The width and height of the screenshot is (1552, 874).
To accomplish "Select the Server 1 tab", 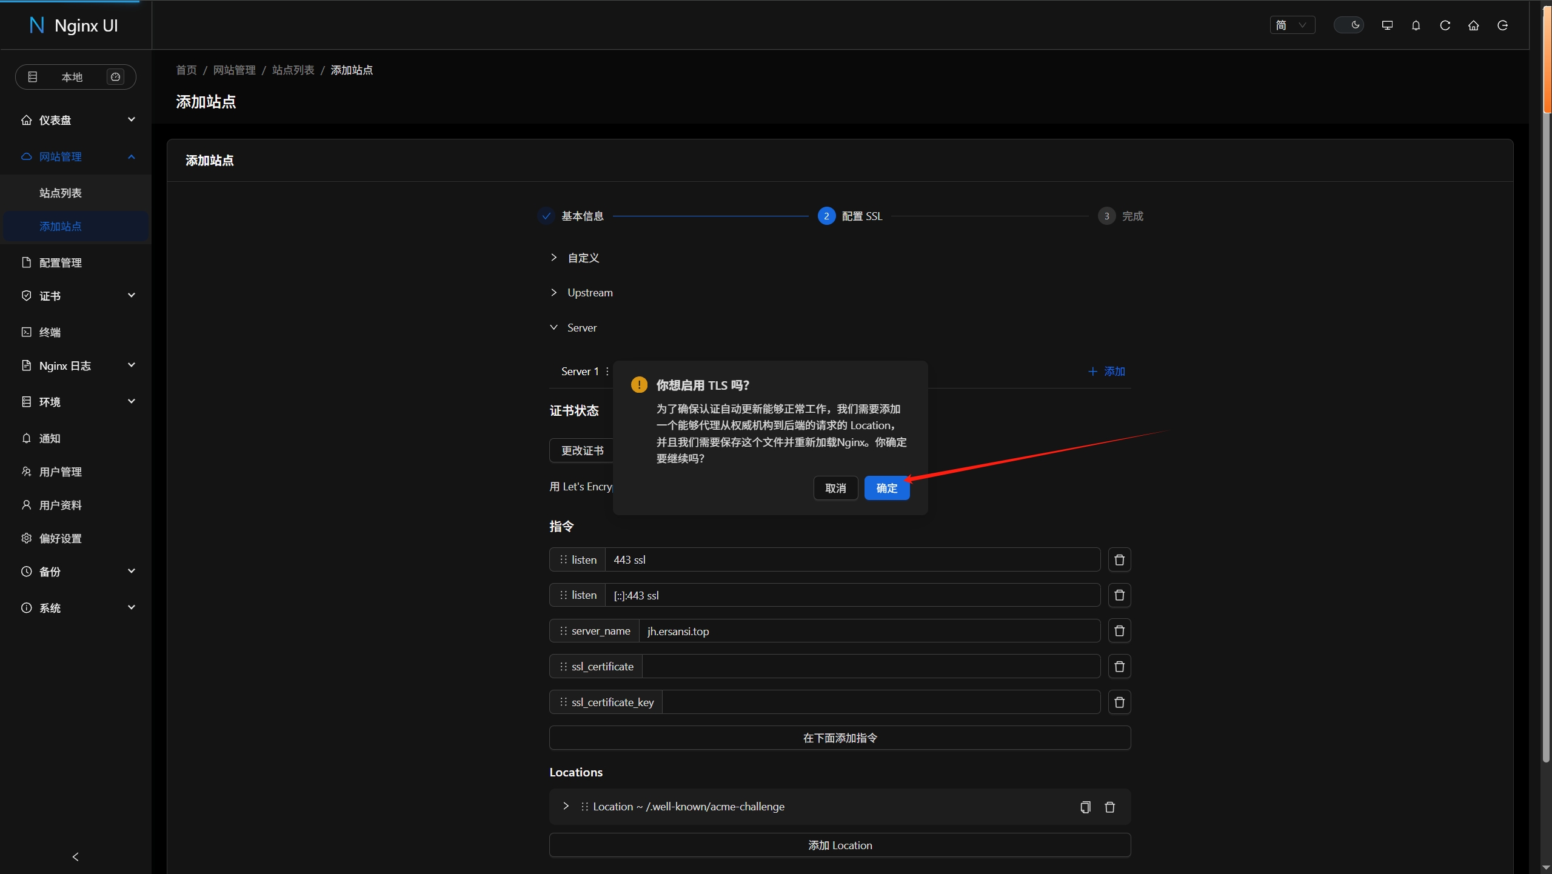I will [580, 372].
